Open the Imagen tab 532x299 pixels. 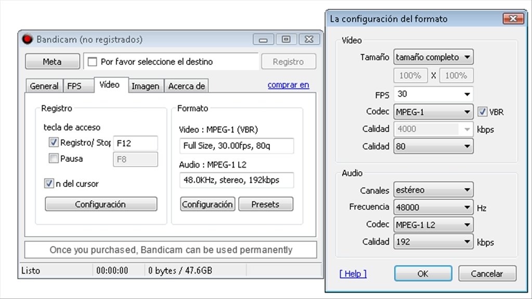pos(146,86)
